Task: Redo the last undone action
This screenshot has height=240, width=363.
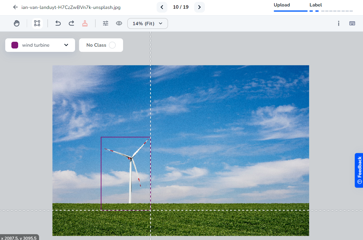Action: coord(71,23)
